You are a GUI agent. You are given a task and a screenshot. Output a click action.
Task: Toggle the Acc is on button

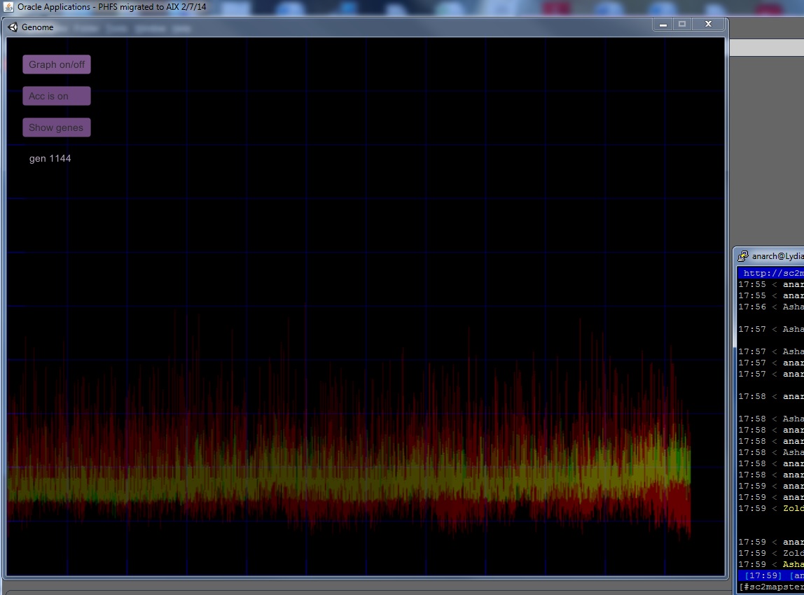[57, 96]
